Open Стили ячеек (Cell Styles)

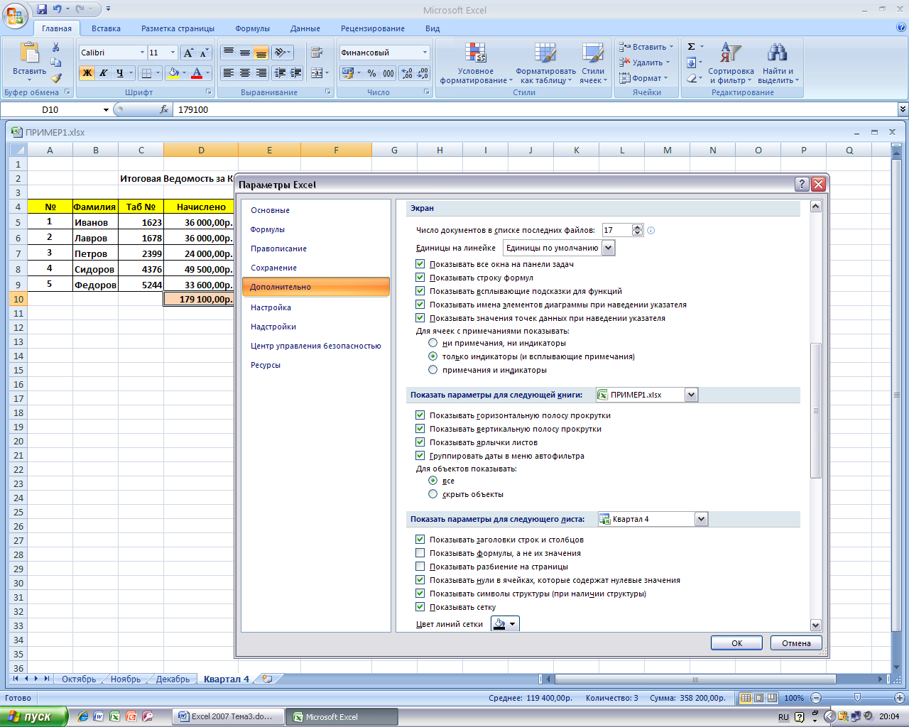[x=593, y=63]
